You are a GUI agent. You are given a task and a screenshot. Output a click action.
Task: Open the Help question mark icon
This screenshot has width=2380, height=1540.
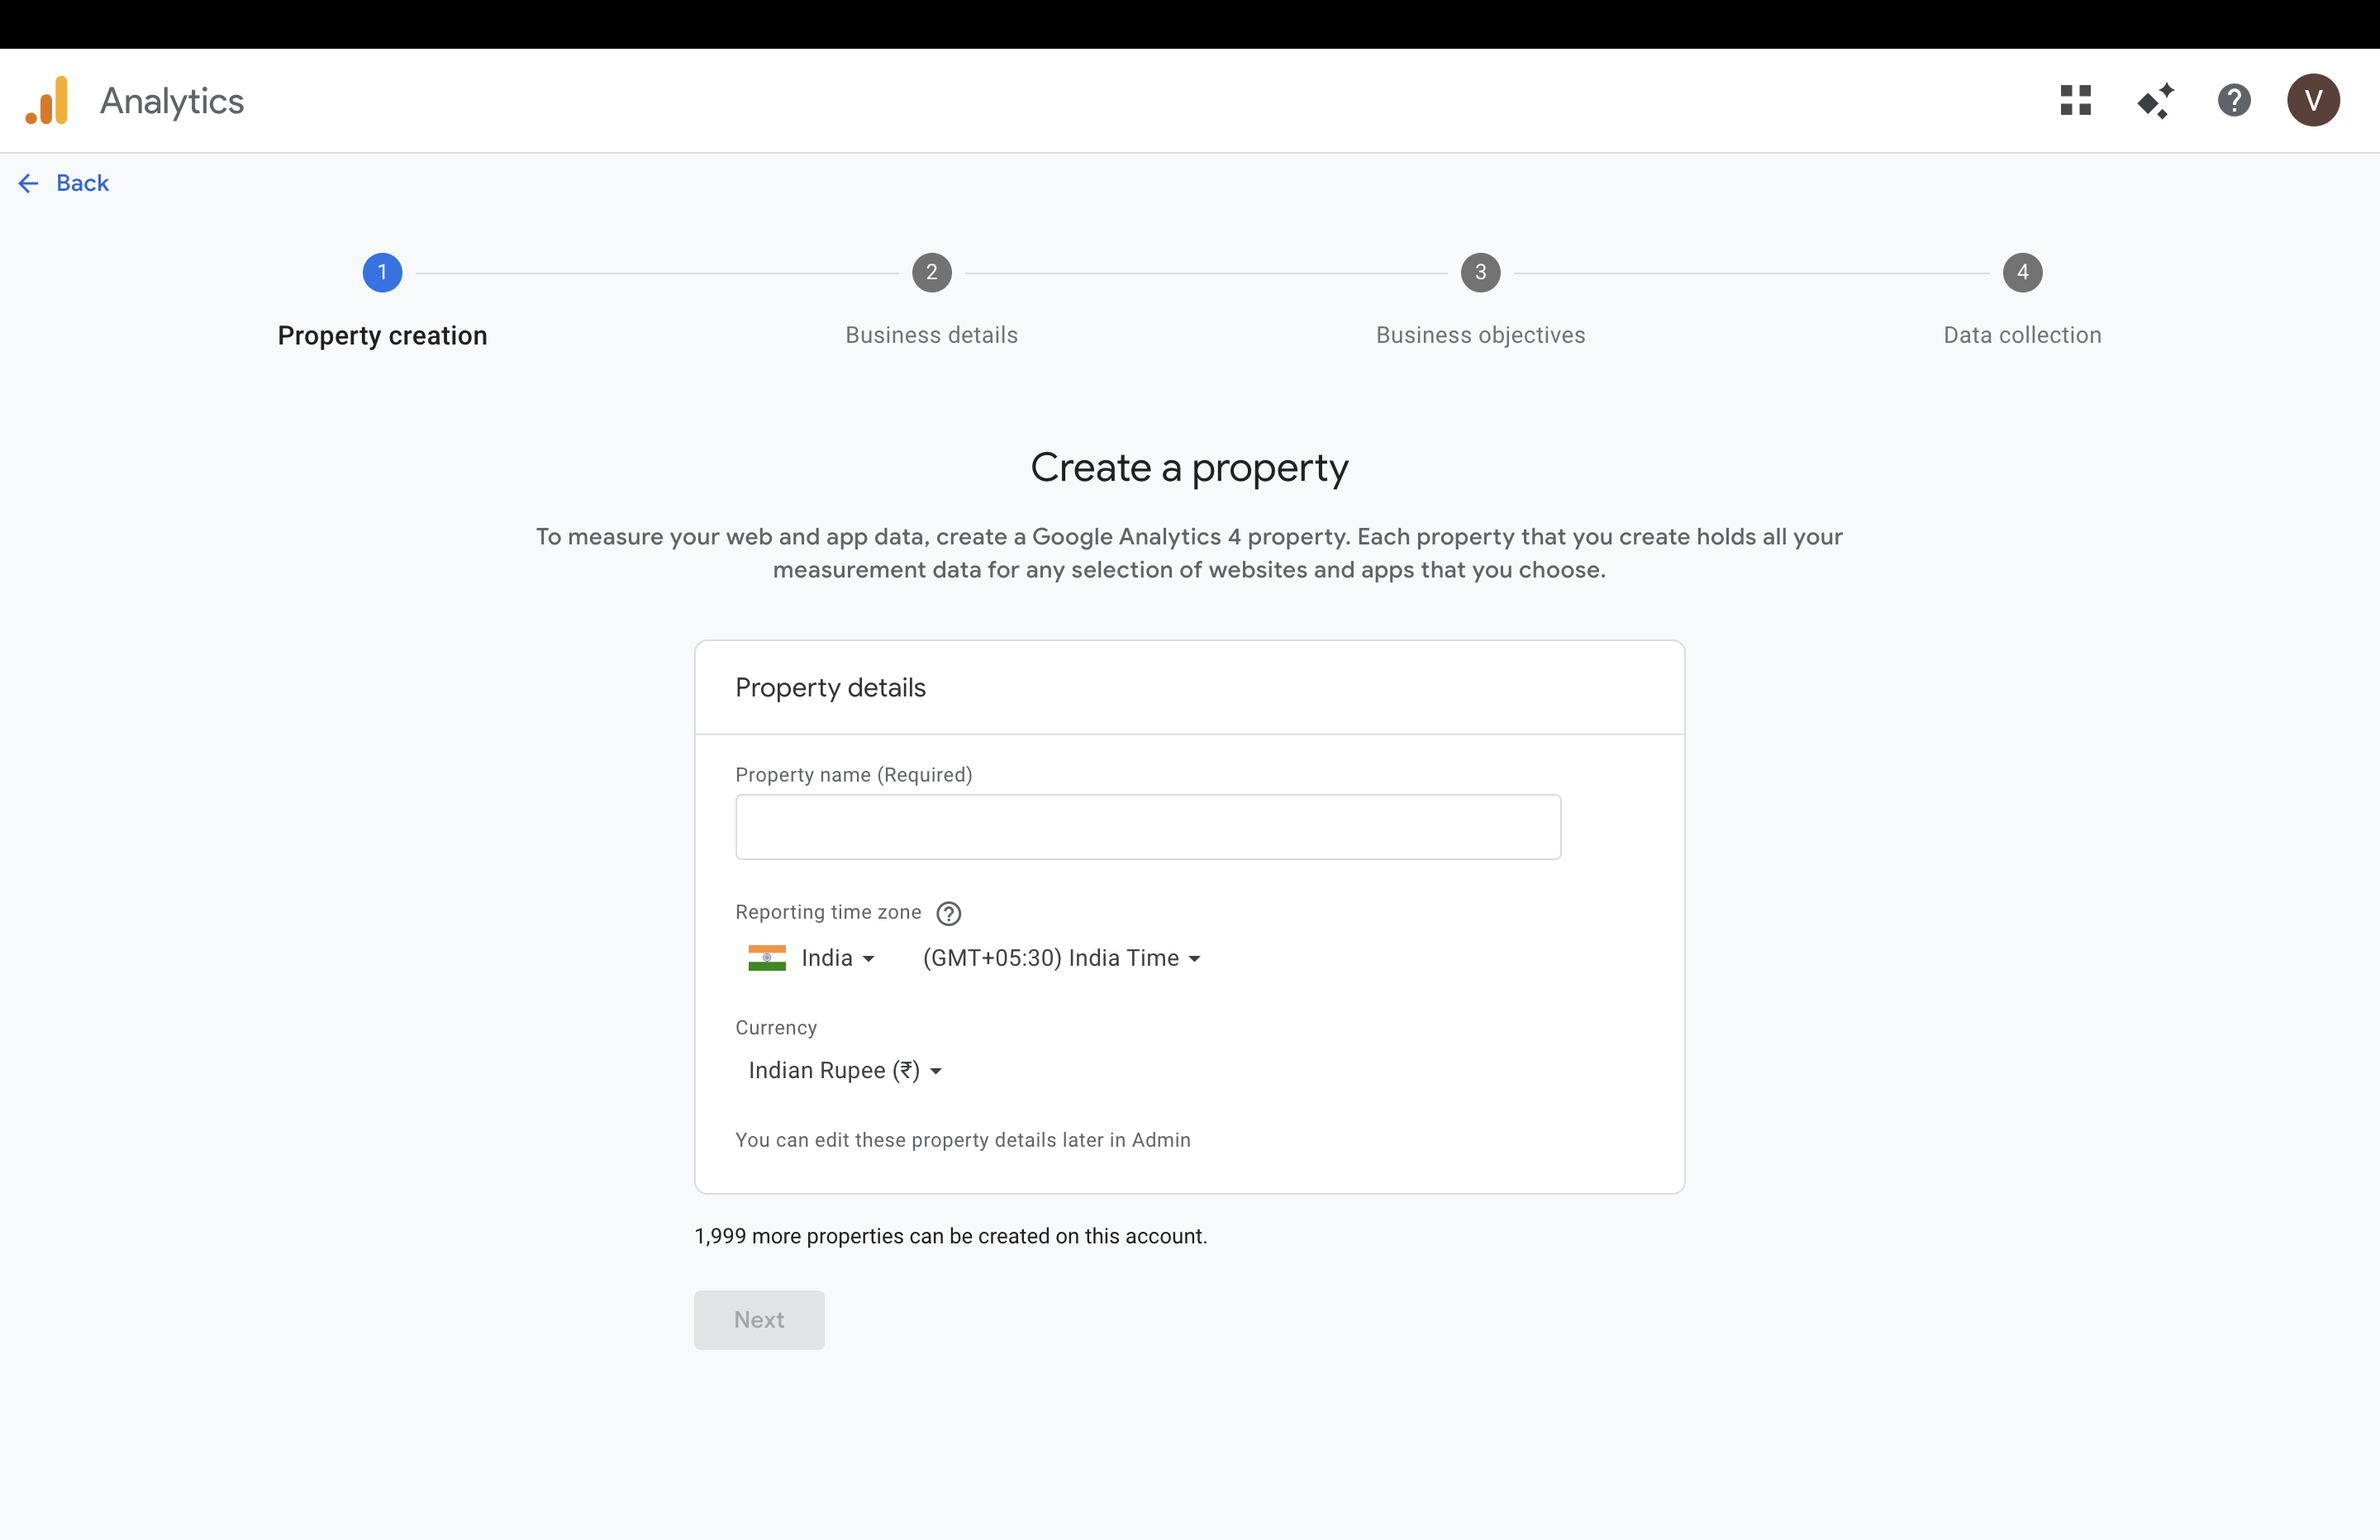[2234, 100]
